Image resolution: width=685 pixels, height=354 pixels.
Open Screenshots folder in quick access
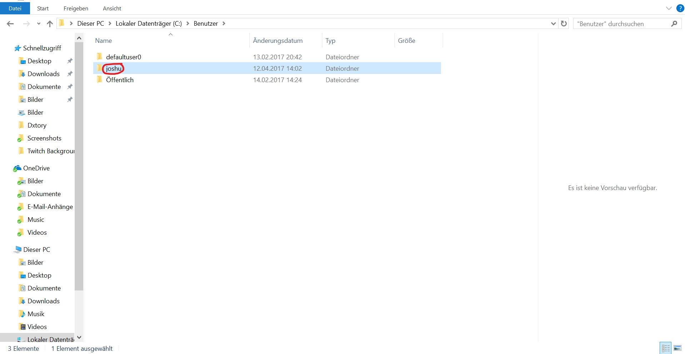tap(44, 138)
